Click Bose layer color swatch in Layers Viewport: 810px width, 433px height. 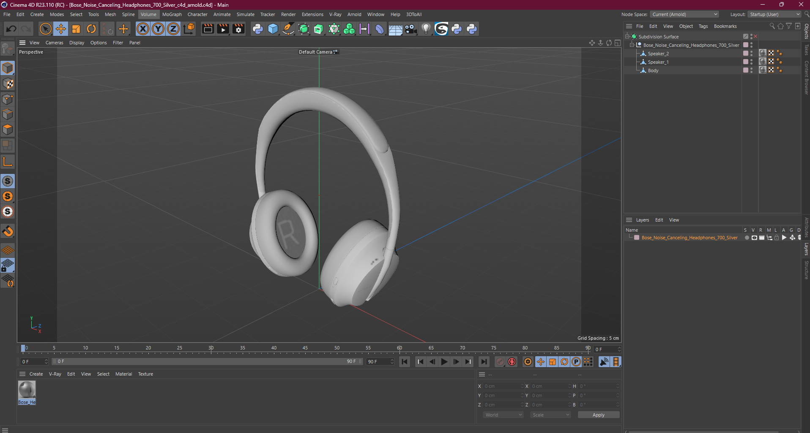[637, 238]
